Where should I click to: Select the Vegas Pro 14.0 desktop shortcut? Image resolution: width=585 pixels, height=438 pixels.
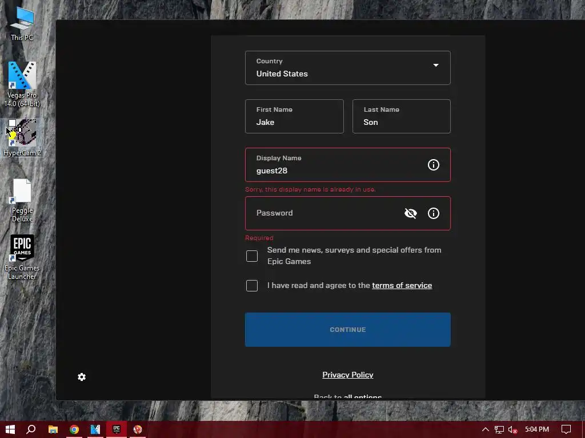(22, 84)
